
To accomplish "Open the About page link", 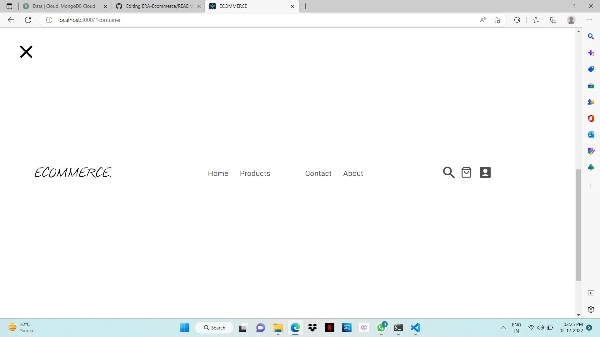I will click(353, 173).
